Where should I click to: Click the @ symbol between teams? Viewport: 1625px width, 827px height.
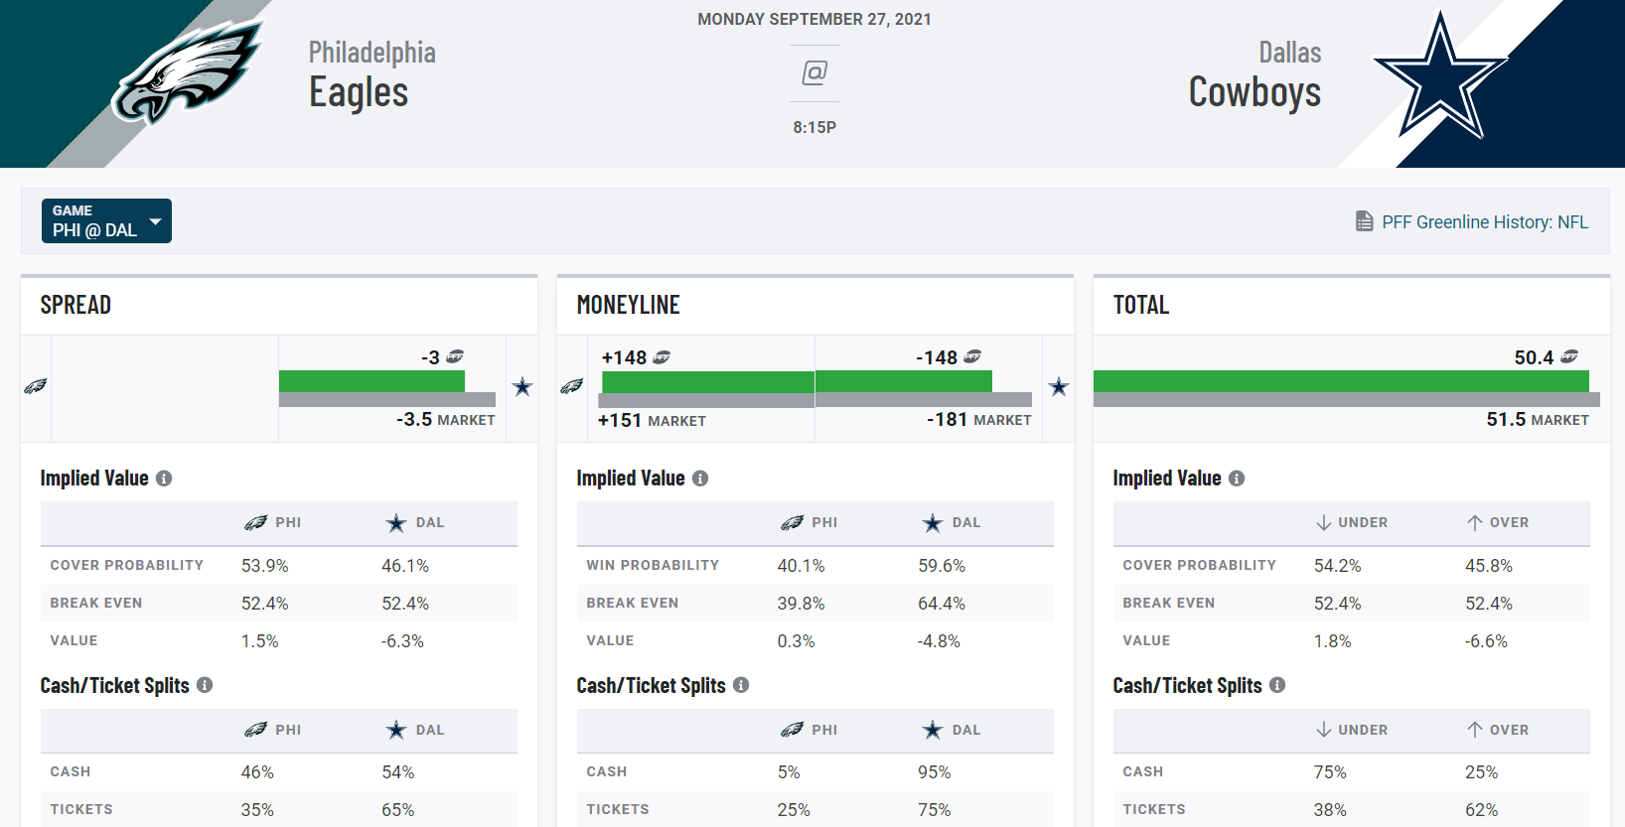click(814, 72)
